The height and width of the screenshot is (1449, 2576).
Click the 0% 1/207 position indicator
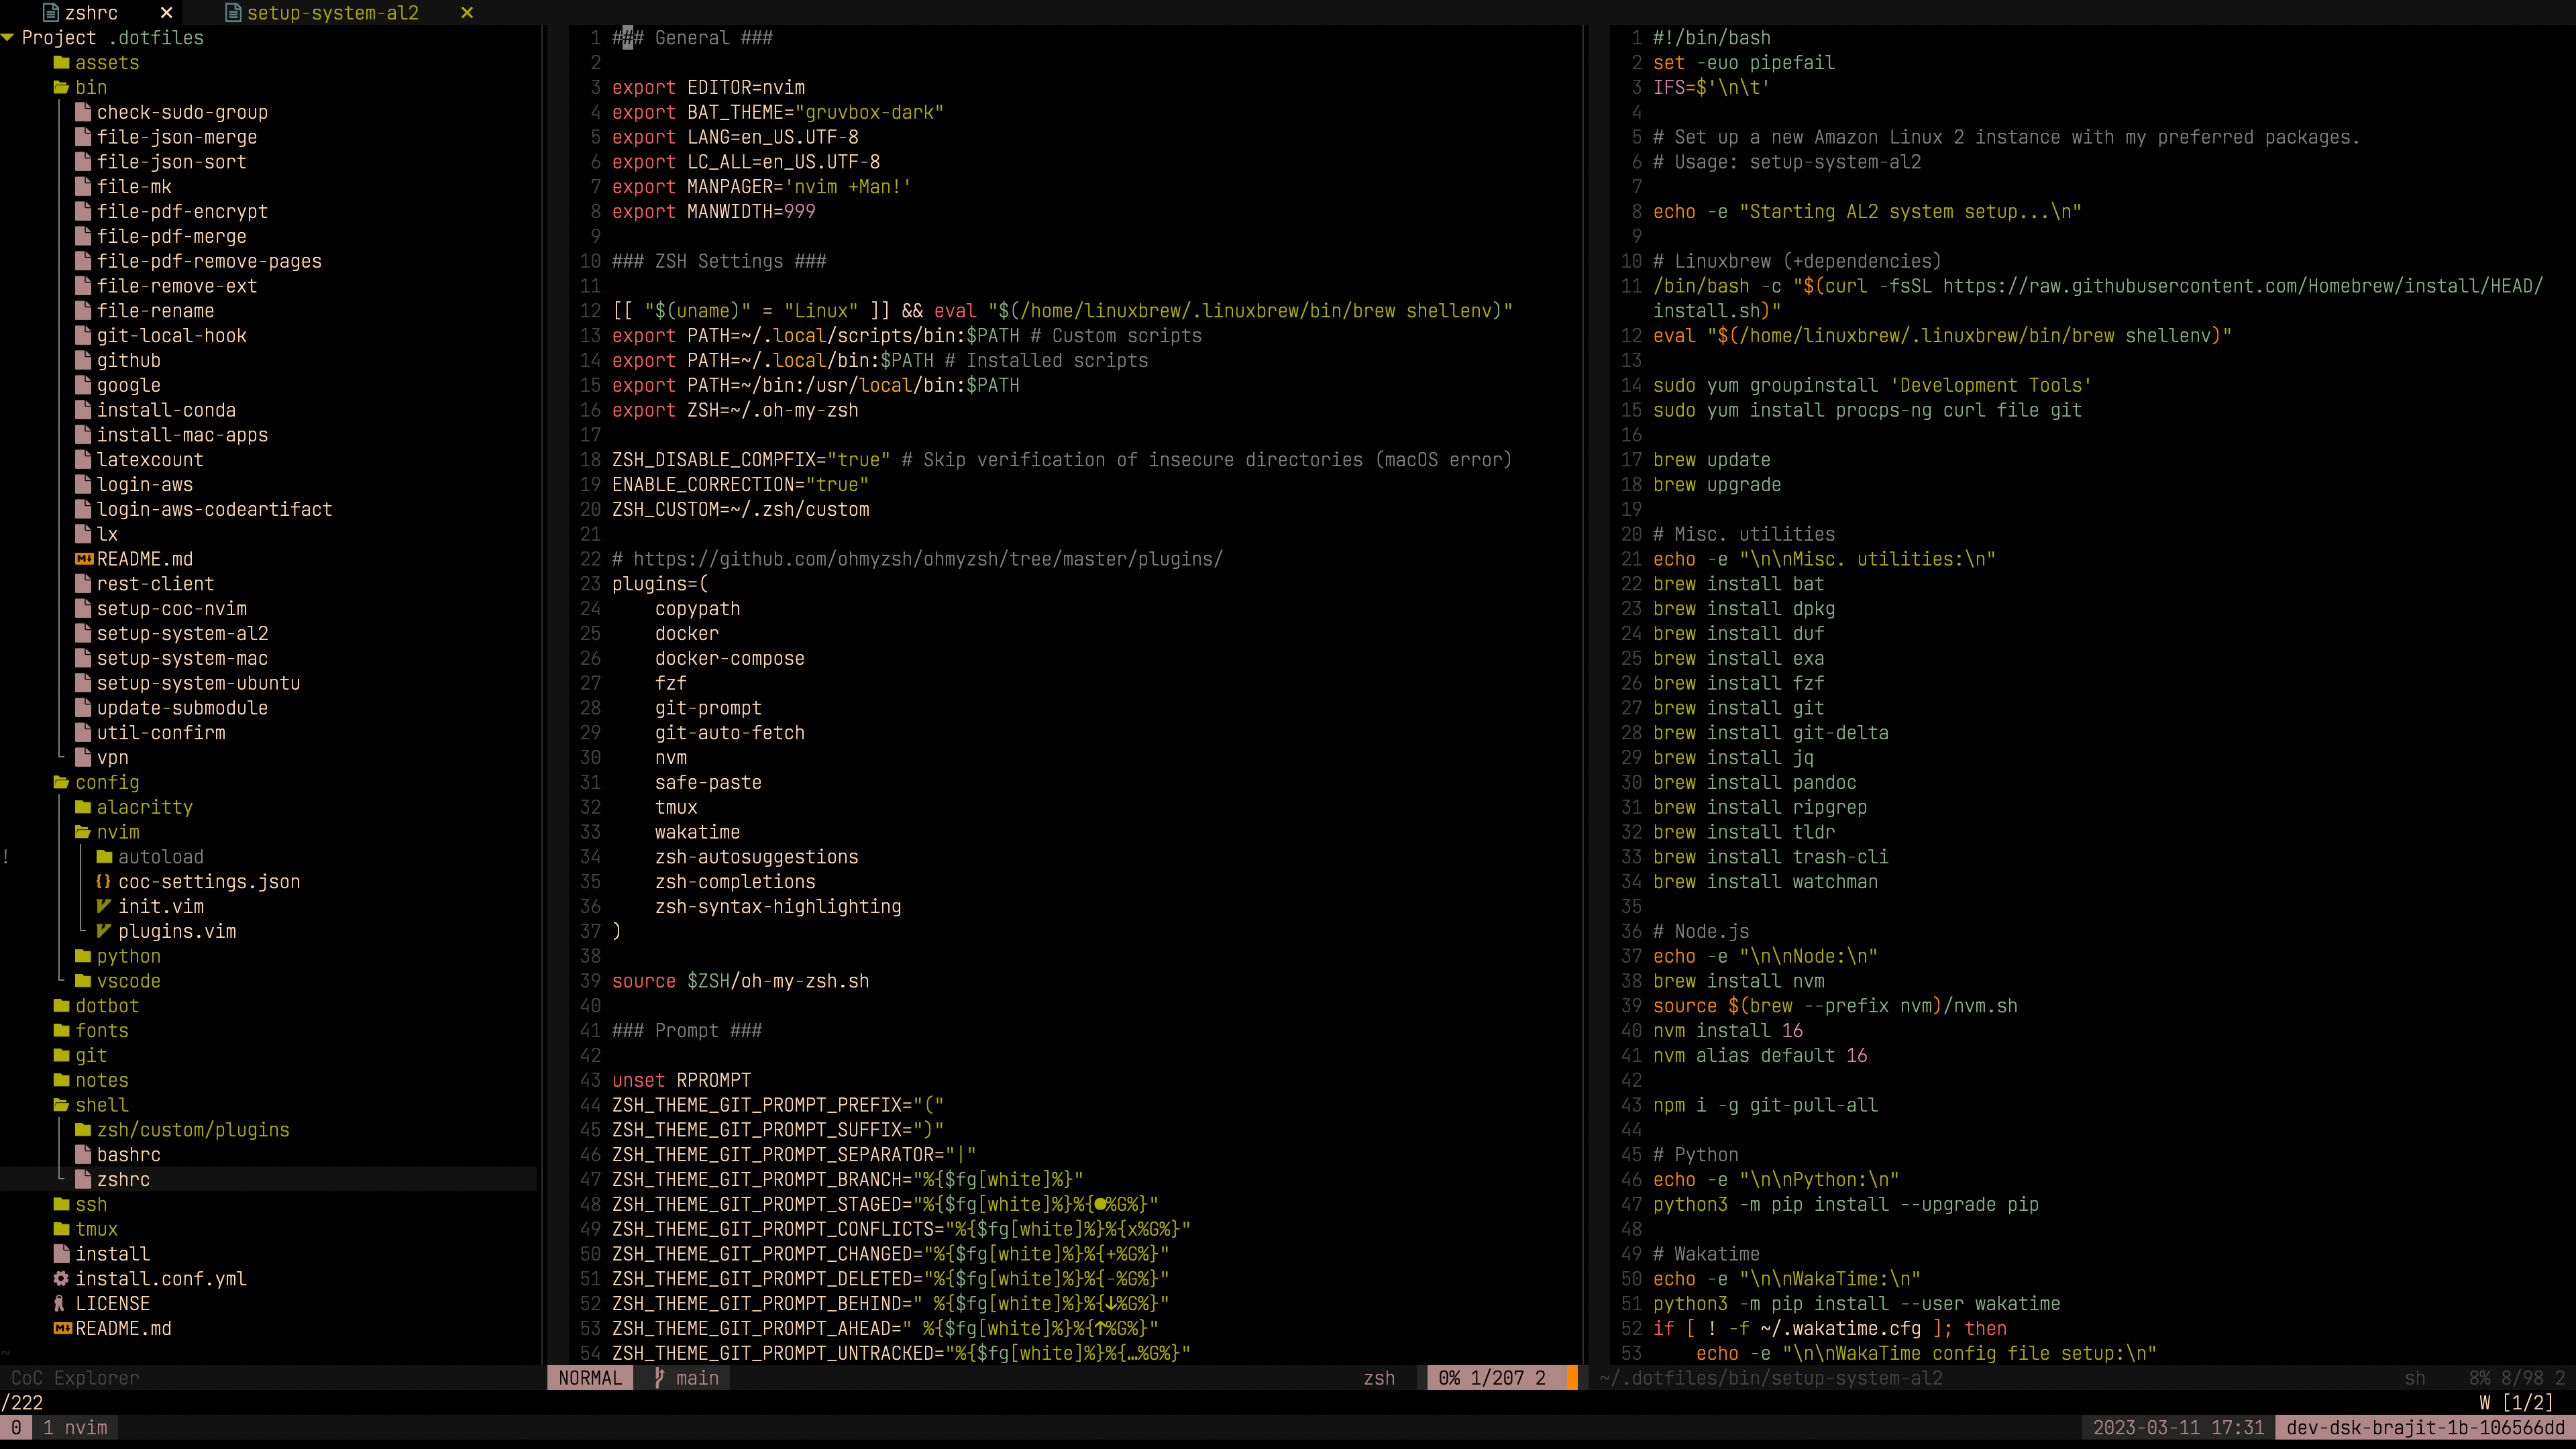point(1492,1378)
